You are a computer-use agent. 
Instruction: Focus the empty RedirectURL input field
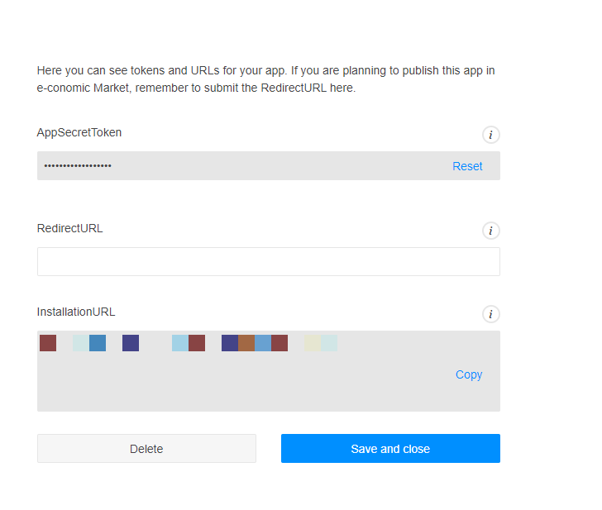pyautogui.click(x=268, y=262)
